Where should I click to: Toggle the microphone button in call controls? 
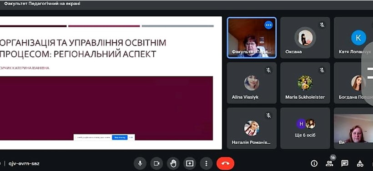tap(140, 163)
